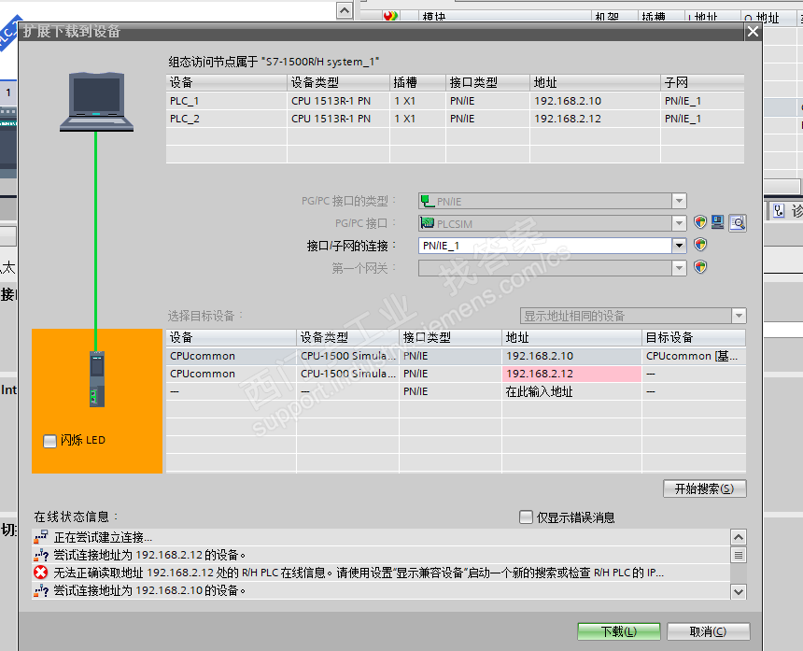Click the laptop PG/PC graphic
This screenshot has width=803, height=651.
tap(96, 102)
